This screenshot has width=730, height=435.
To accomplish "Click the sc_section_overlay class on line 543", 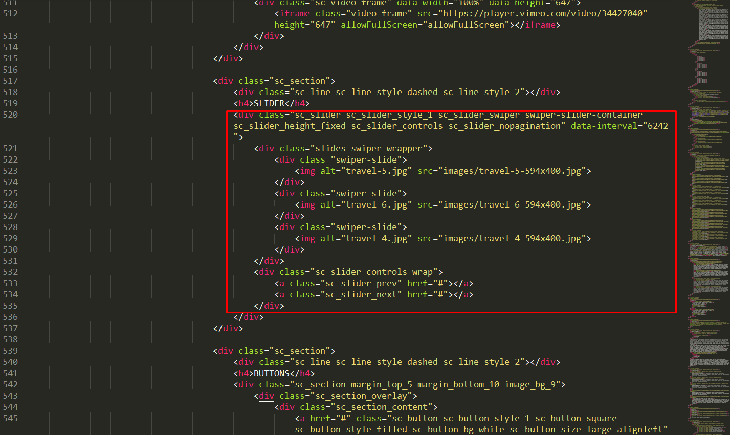I will click(361, 396).
